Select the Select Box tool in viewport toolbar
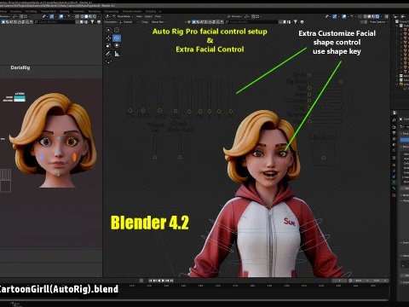The width and height of the screenshot is (409, 307). pyautogui.click(x=108, y=30)
